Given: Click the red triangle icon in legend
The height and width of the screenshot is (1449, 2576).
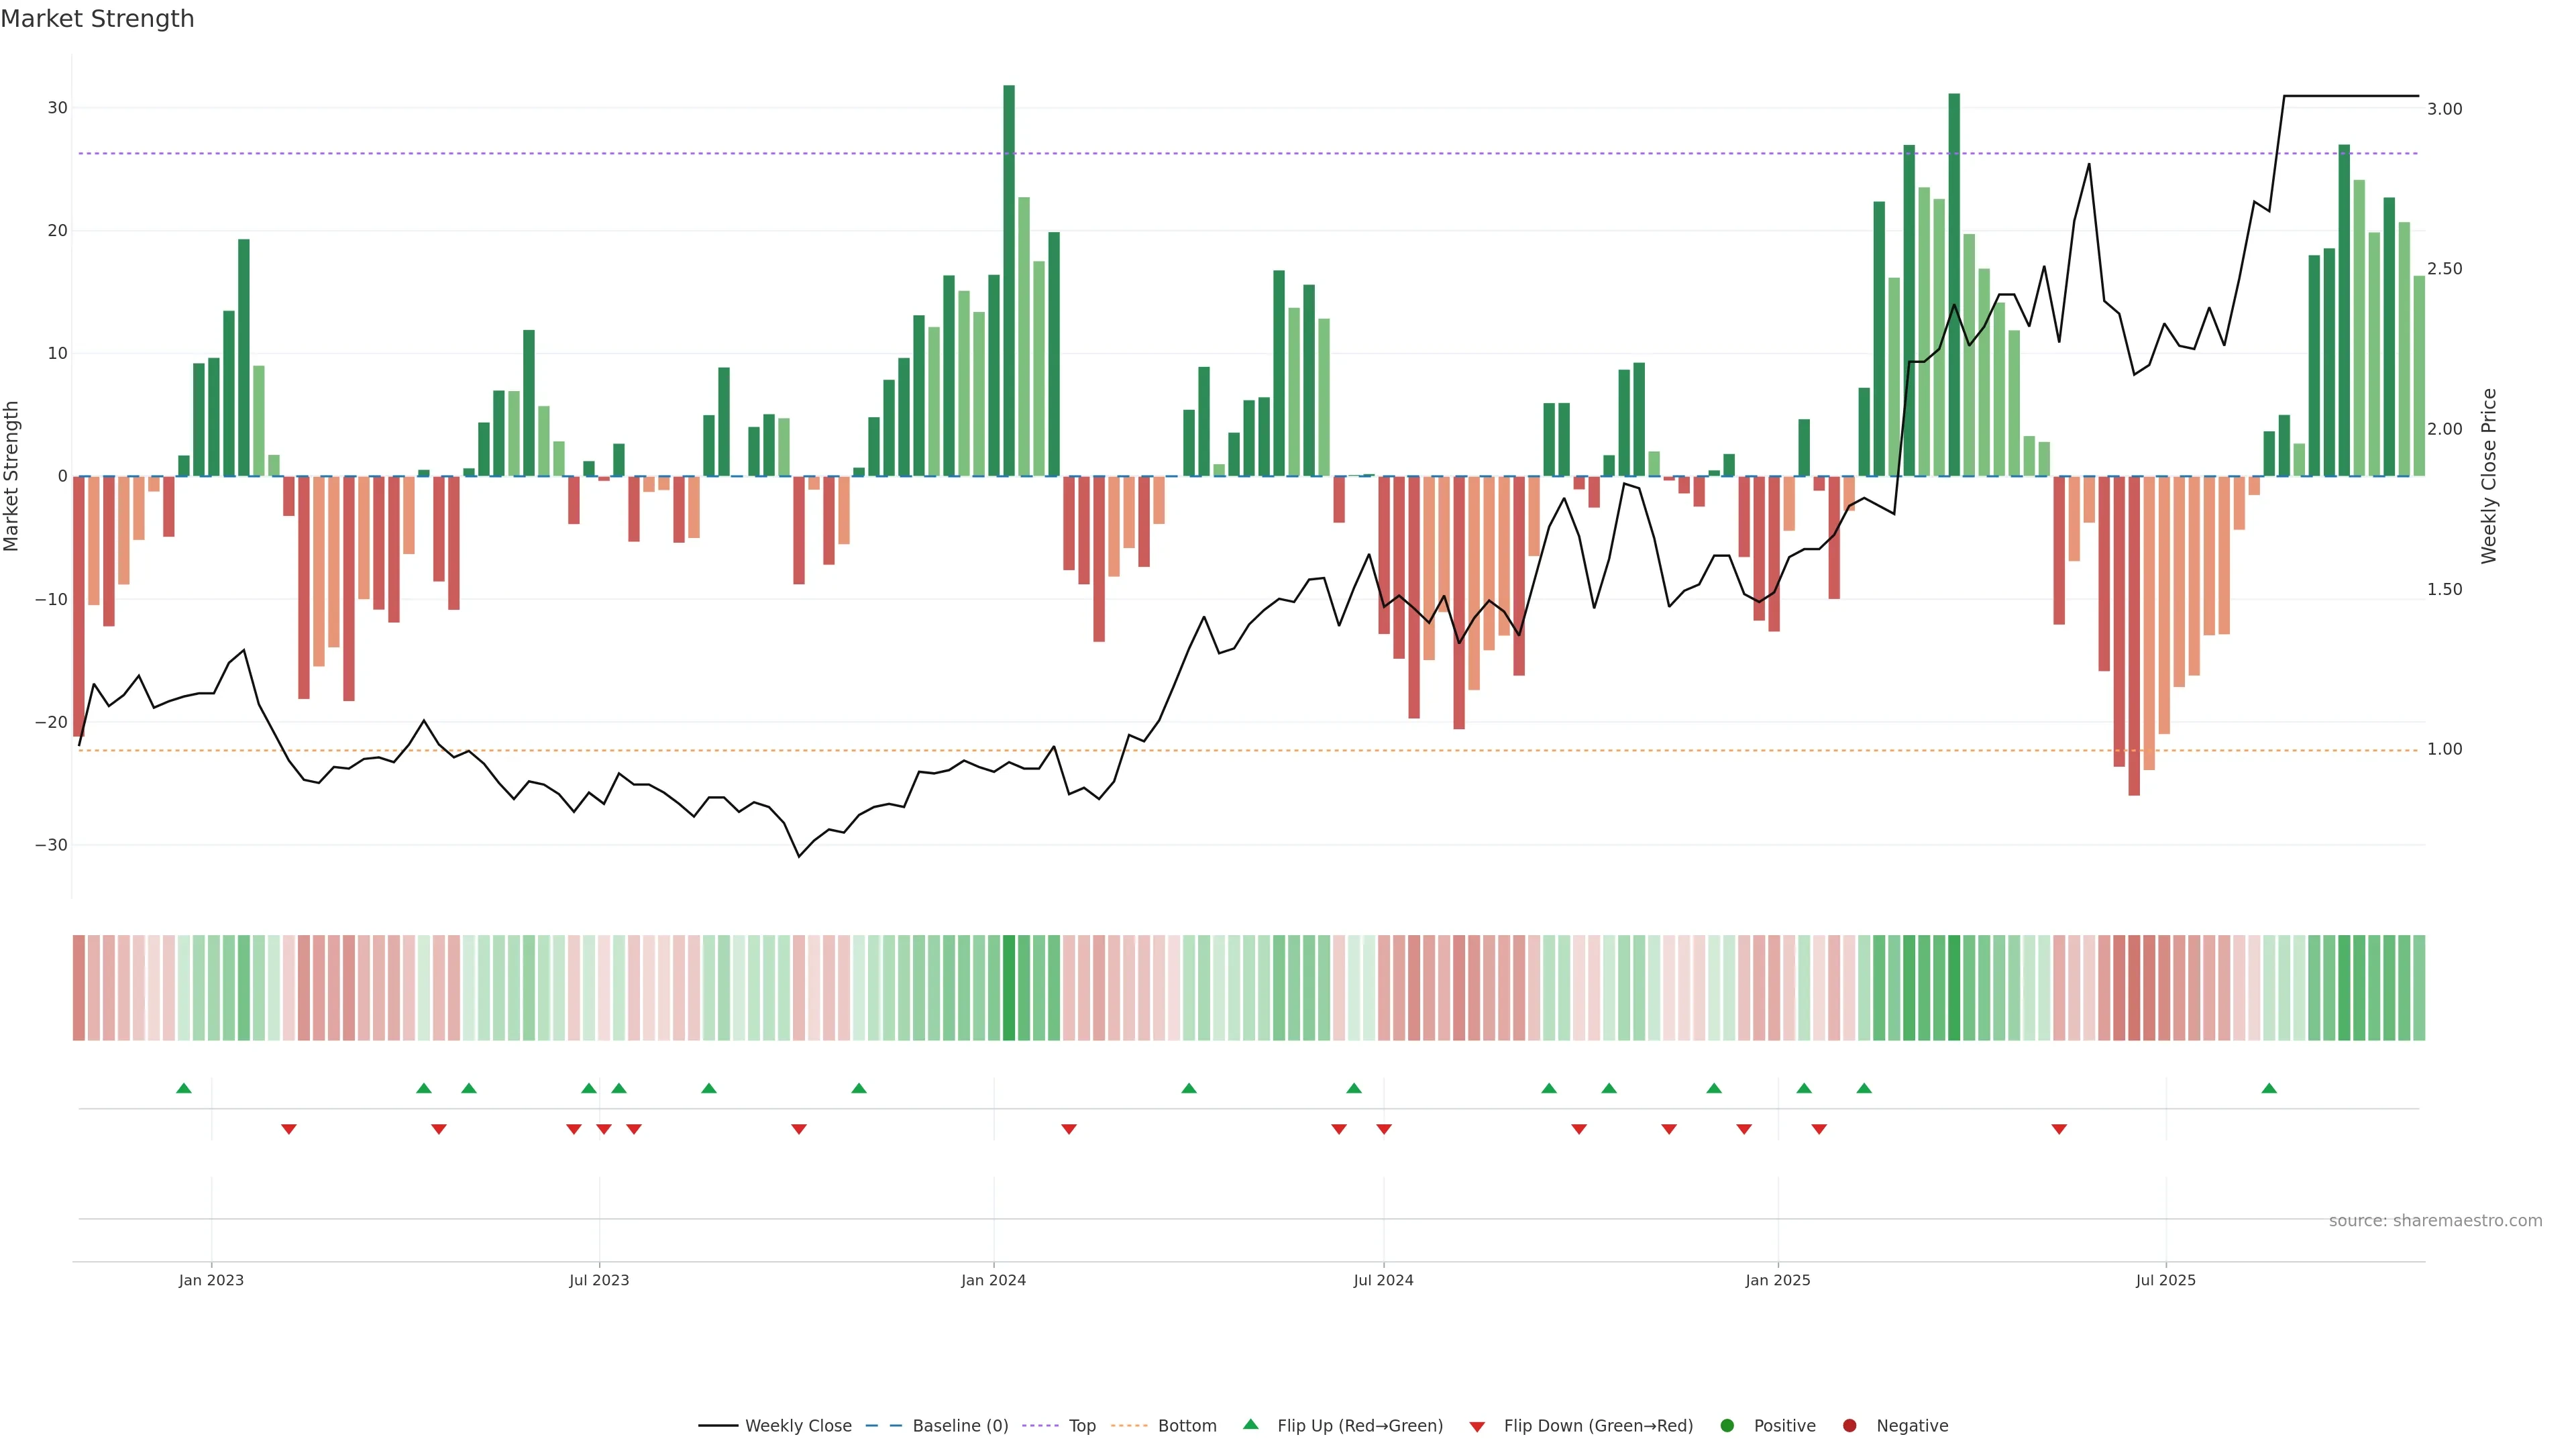Looking at the screenshot, I should 1477,1427.
